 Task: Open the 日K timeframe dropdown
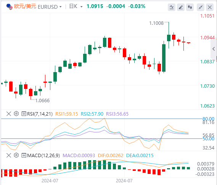coord(81,7)
